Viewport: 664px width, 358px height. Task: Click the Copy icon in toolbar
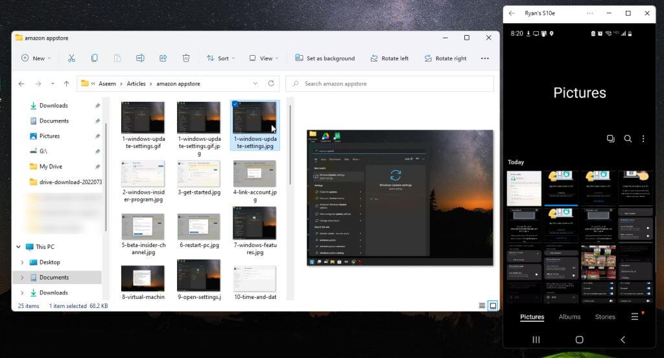94,58
